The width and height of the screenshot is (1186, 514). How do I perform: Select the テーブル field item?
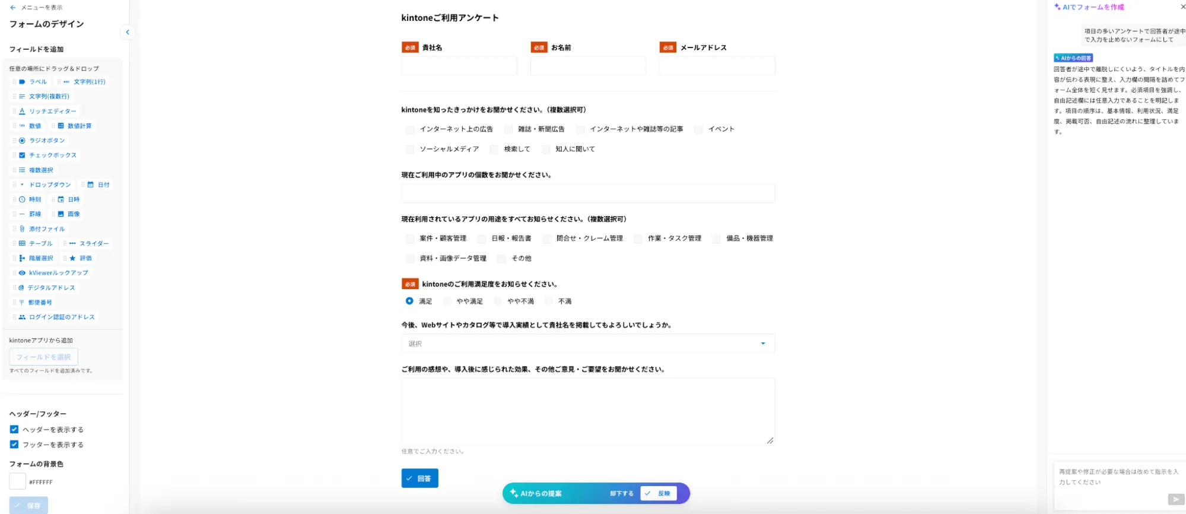[33, 243]
